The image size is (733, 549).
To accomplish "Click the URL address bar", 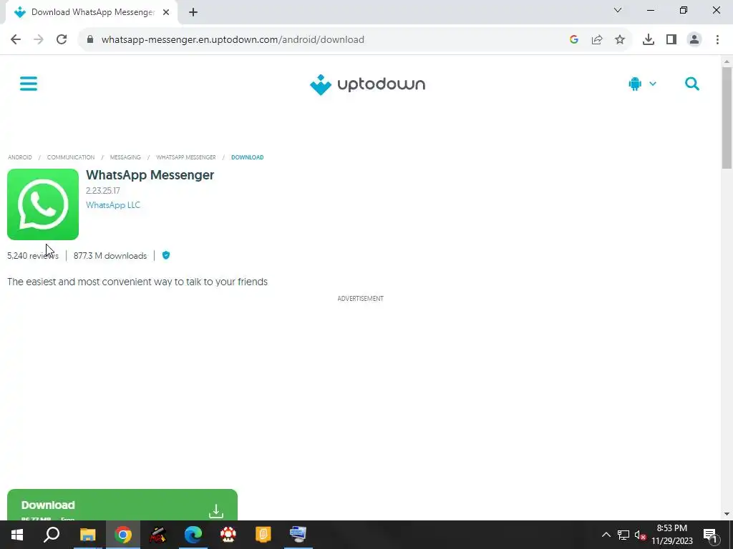I will pos(327,40).
